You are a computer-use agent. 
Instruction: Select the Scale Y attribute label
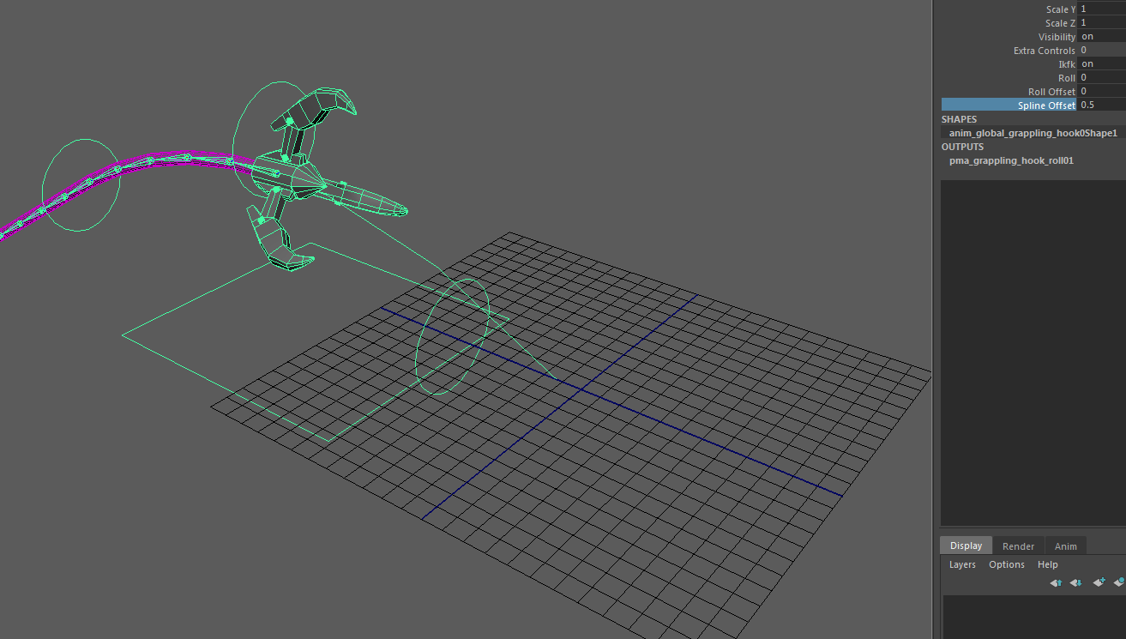pos(1060,9)
